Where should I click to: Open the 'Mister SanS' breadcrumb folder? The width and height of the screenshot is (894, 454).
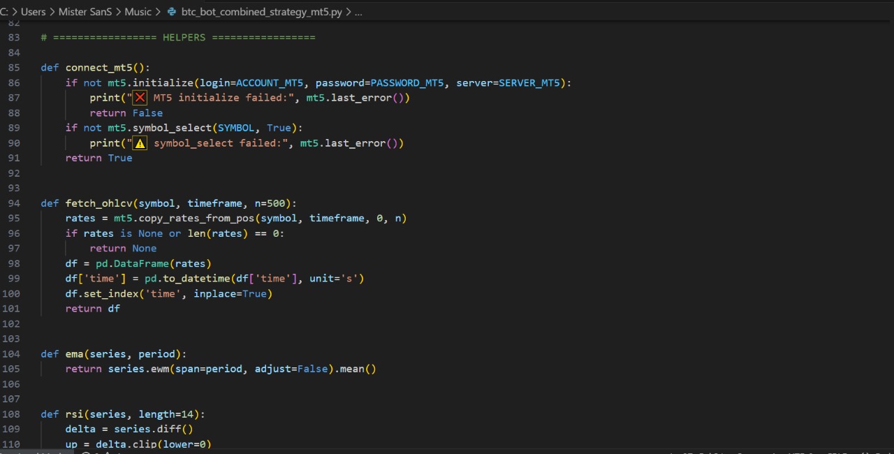click(85, 12)
